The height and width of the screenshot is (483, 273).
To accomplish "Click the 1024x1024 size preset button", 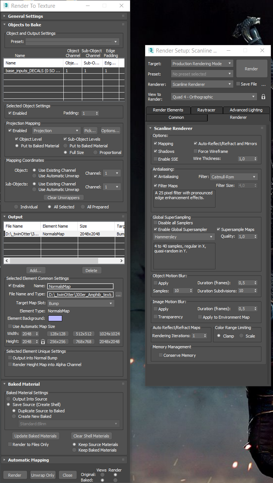I will [110, 334].
